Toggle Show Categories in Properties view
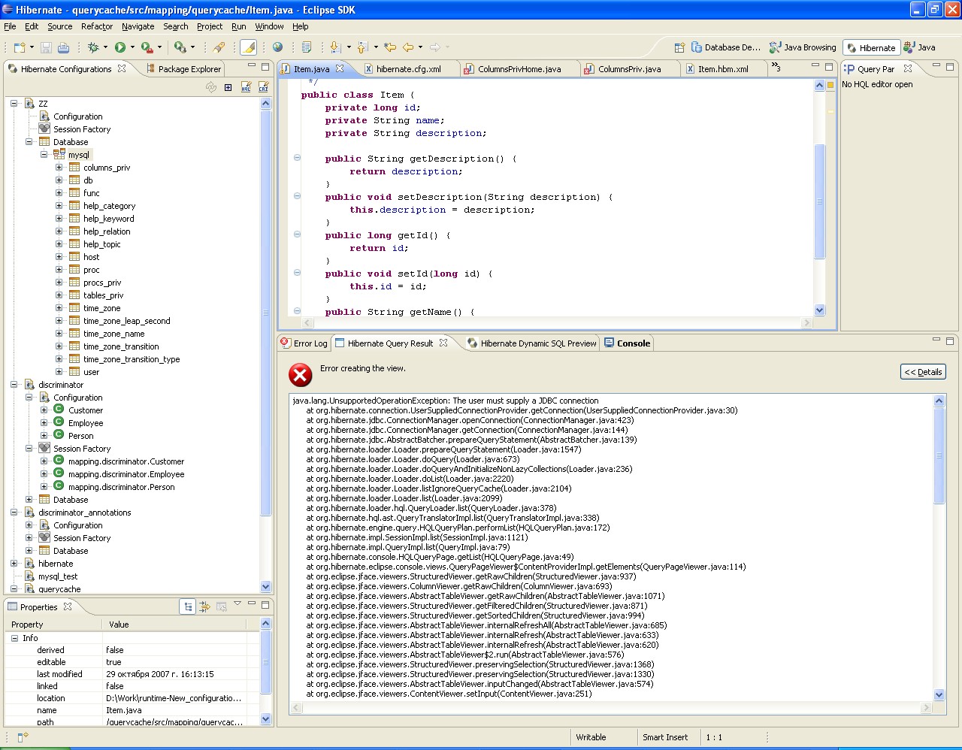Screen dimensions: 962x750 (x=188, y=606)
